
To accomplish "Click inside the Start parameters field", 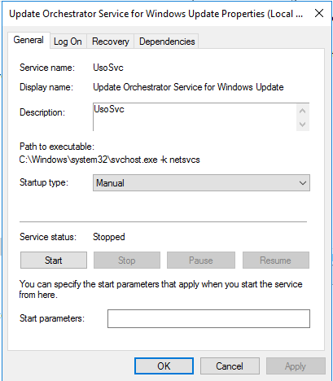I will pos(208,318).
